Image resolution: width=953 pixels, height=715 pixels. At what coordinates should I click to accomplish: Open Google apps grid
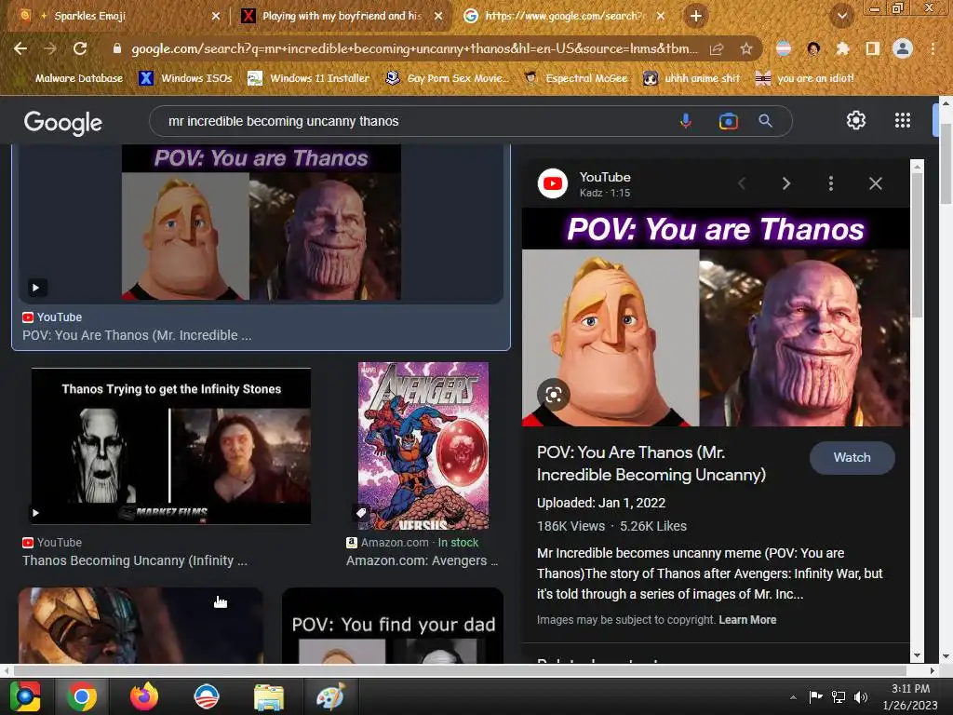pyautogui.click(x=903, y=120)
